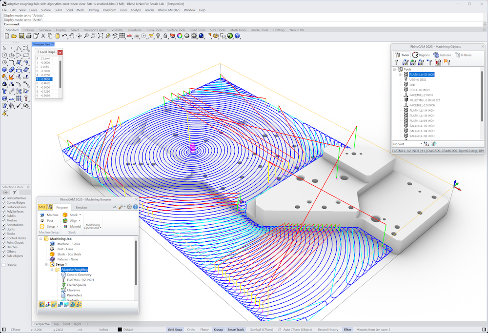Collapse the Adaptive Roughing tree node

[51, 269]
